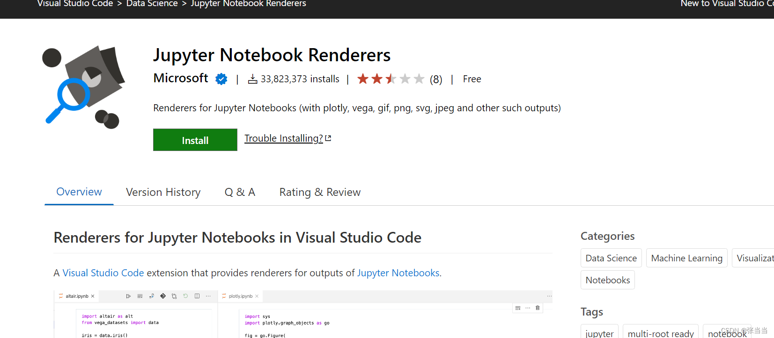Click the 33,823,373 installs text

pos(300,79)
